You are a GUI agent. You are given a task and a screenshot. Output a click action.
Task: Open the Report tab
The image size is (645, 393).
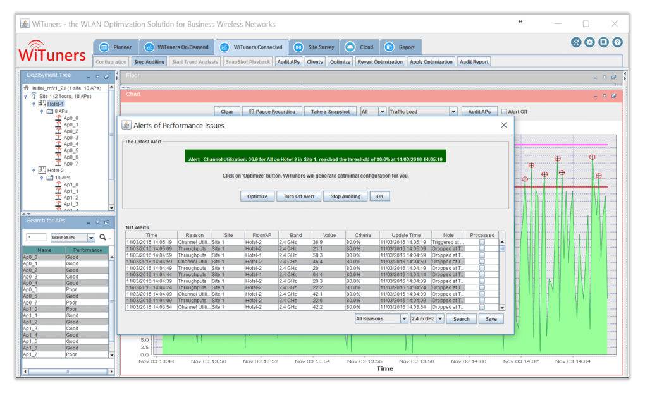(x=400, y=47)
